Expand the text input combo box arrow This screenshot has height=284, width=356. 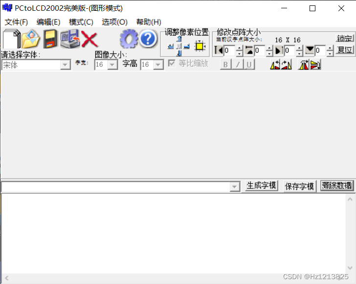click(x=235, y=187)
